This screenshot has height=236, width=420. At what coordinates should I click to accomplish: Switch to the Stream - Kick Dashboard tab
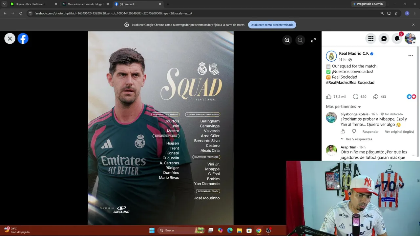(33, 4)
